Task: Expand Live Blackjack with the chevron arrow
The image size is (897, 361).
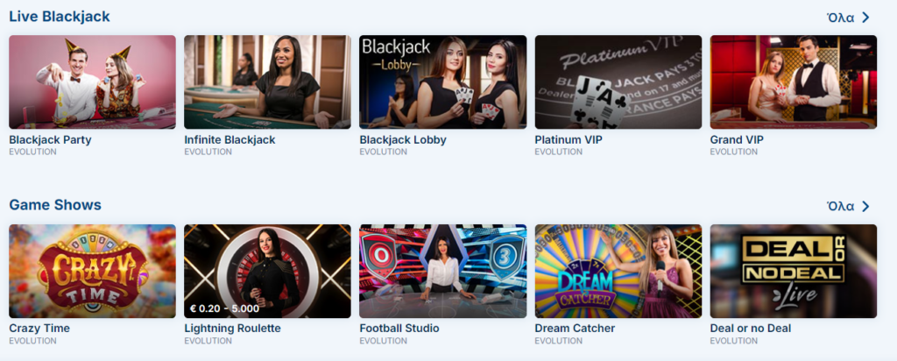Action: (x=865, y=18)
